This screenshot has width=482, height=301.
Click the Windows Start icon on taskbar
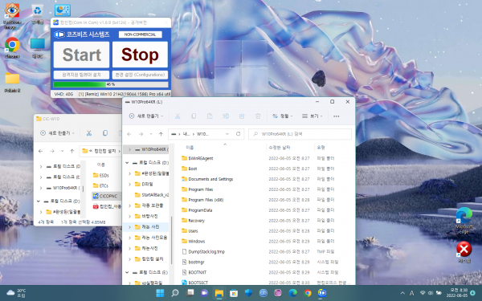160,293
